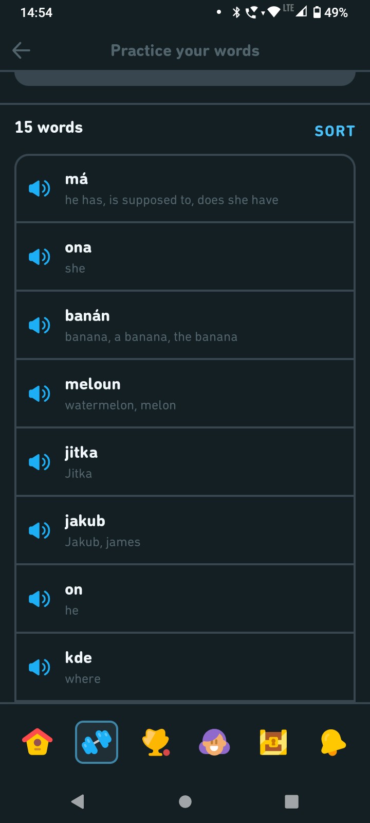This screenshot has width=370, height=823.
Task: Play pronunciation of jakub
Action: point(39,530)
